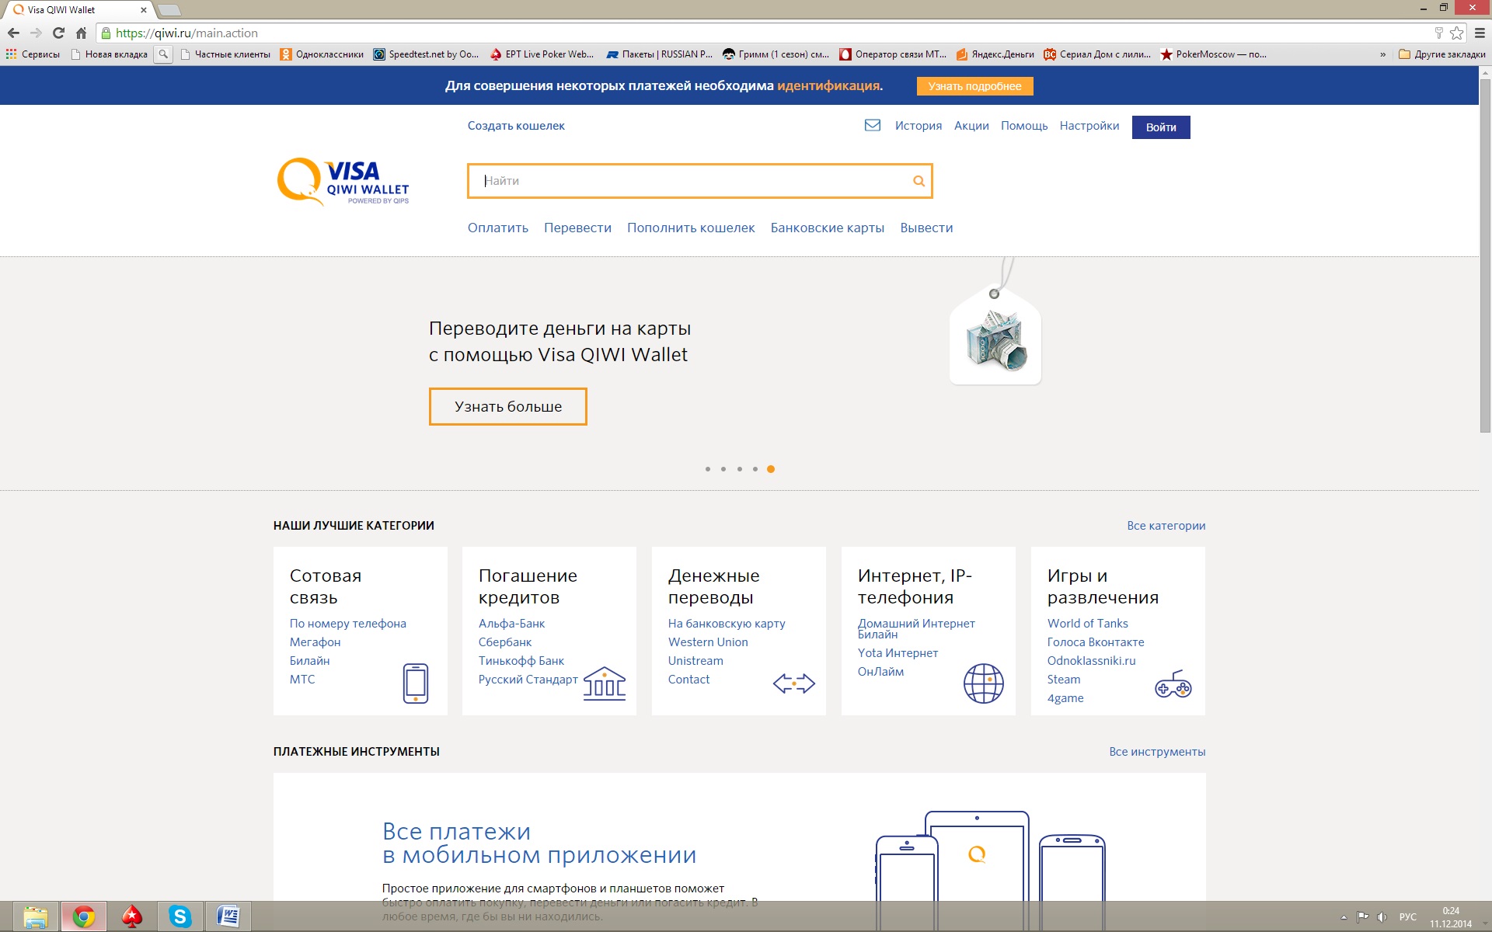Open the Все категории link
The height and width of the screenshot is (932, 1492).
click(x=1166, y=526)
